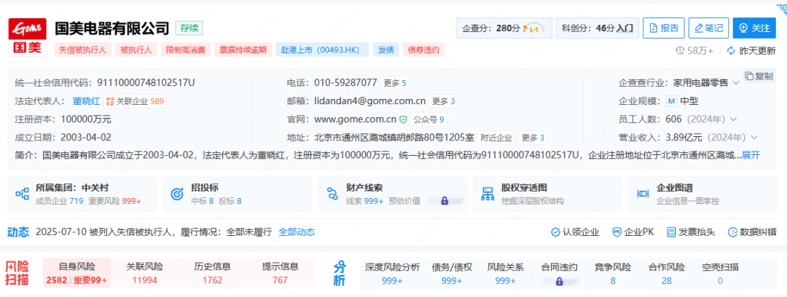Click the refresh icon beside 昨天更新

pyautogui.click(x=731, y=51)
